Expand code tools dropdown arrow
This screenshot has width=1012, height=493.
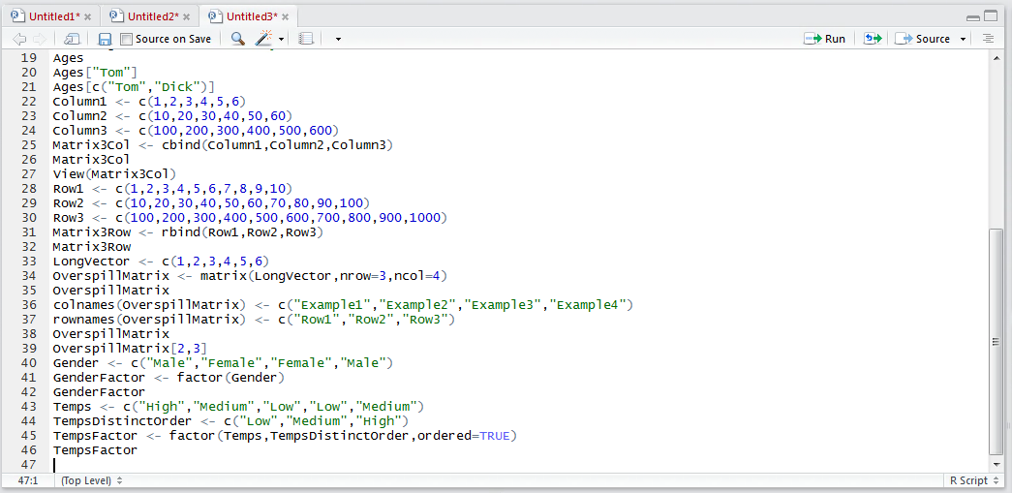[282, 40]
